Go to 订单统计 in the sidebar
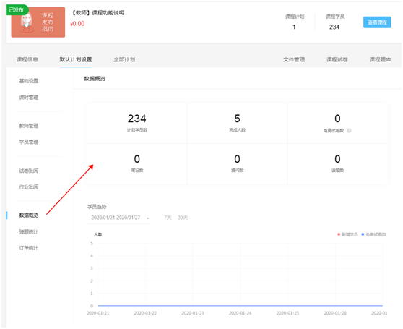Viewport: 403px width, 329px height. (x=29, y=248)
